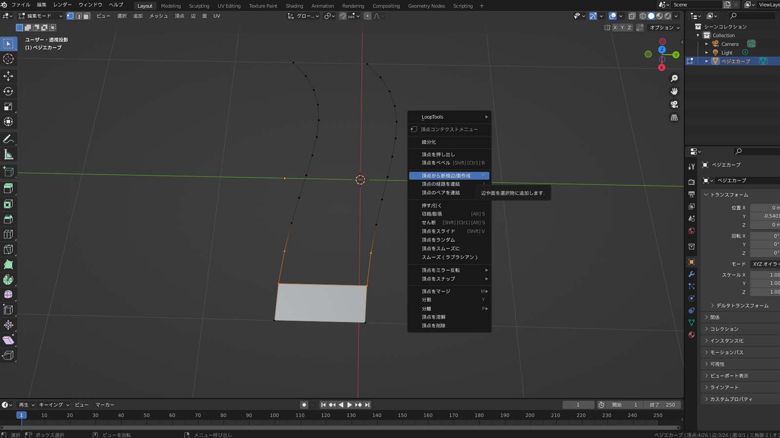Expand the デルタトランスフォーム panel
Image resolution: width=780 pixels, height=438 pixels.
[742, 306]
